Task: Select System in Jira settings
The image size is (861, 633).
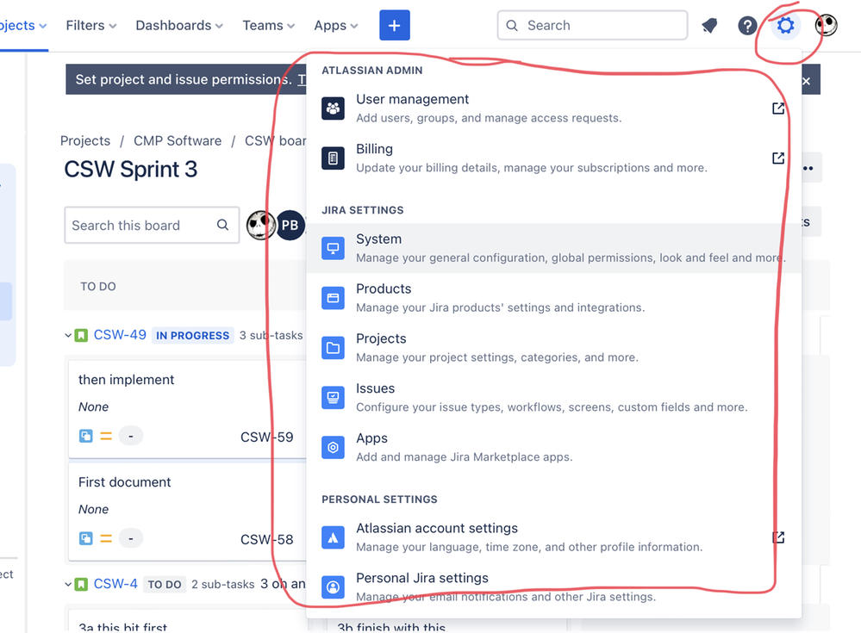Action: pyautogui.click(x=553, y=249)
